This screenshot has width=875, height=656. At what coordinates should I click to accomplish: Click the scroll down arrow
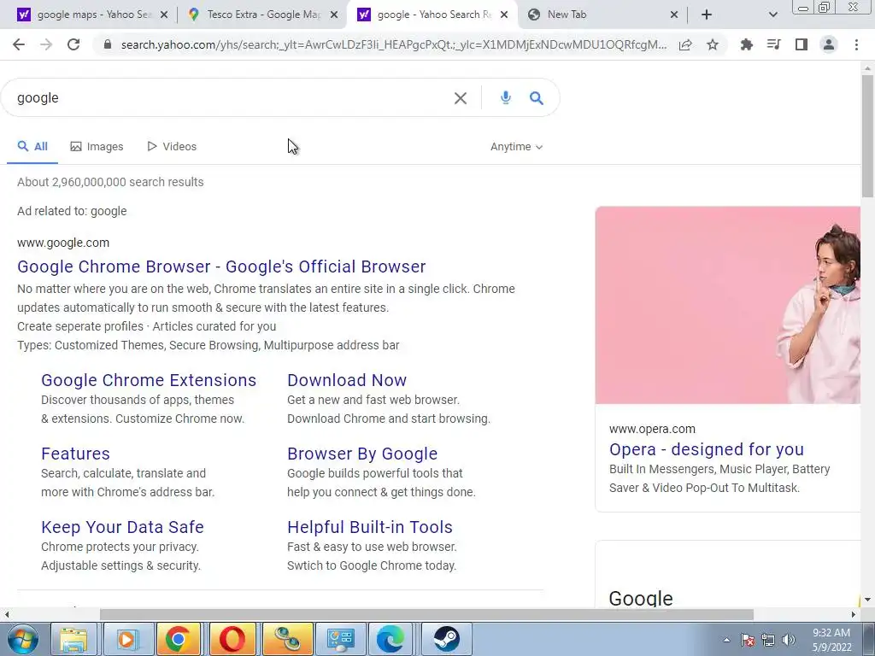[867, 600]
